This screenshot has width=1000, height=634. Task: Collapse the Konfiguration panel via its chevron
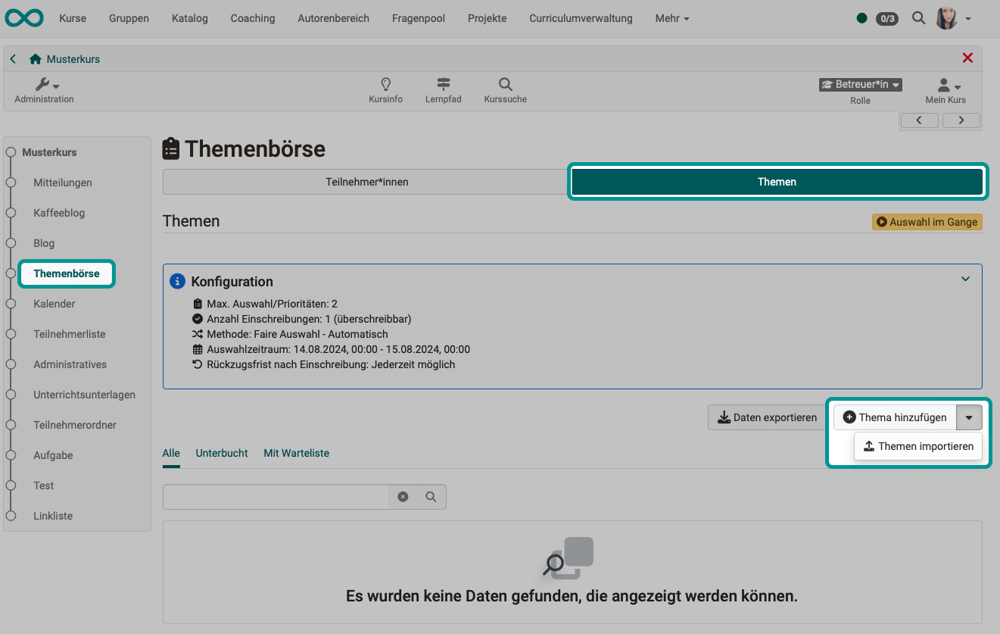(x=965, y=279)
